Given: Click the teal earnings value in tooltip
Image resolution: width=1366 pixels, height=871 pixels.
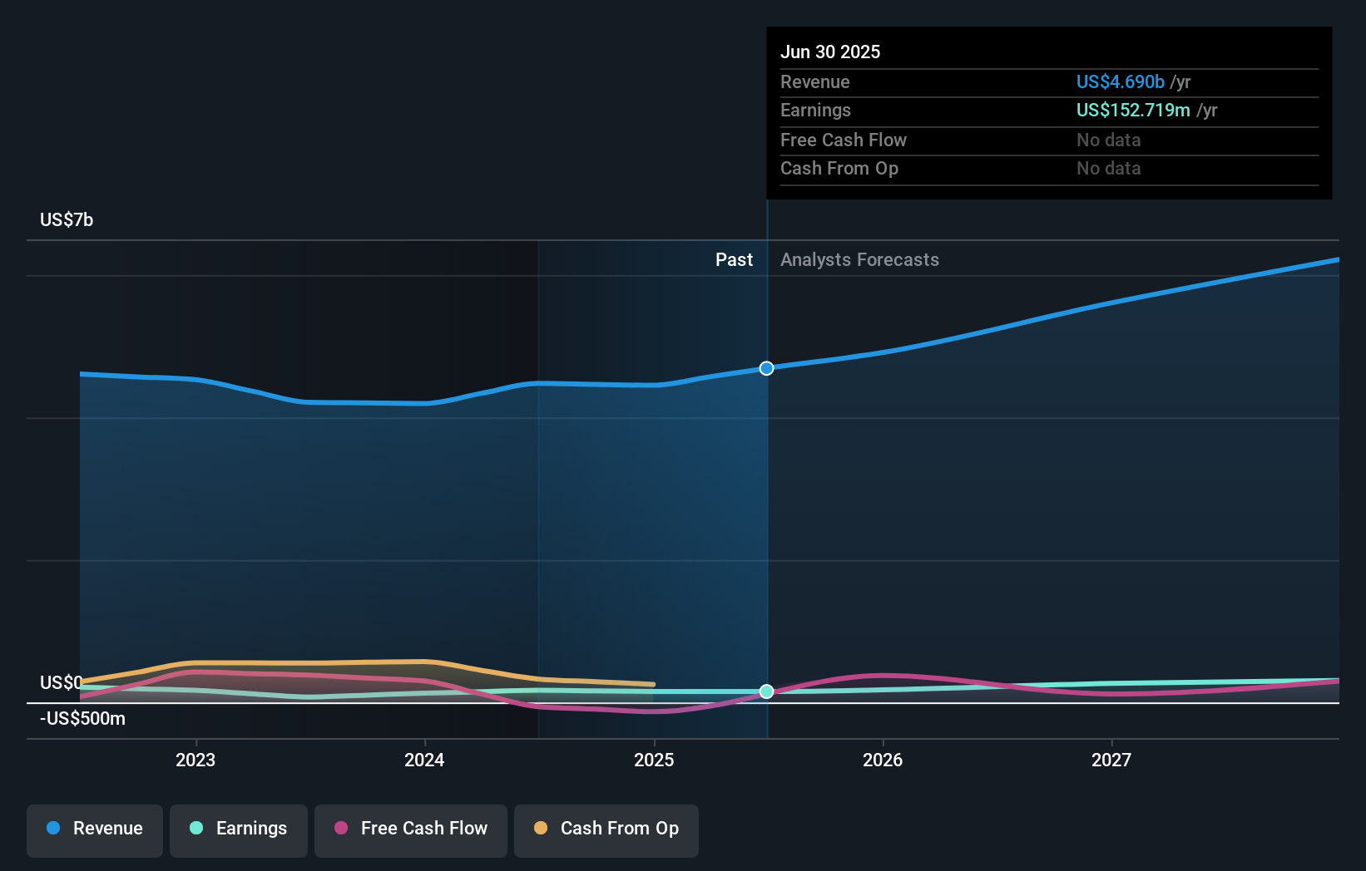Looking at the screenshot, I should click(1132, 110).
